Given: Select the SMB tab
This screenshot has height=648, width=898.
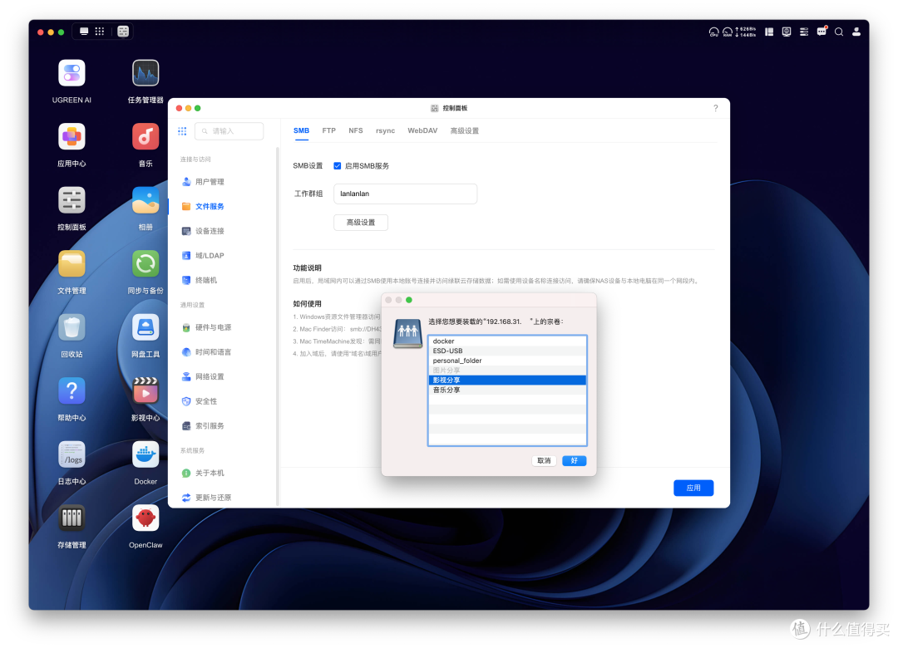Looking at the screenshot, I should [301, 130].
